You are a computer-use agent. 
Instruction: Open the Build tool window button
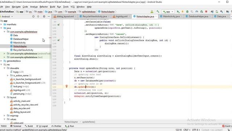(x=29, y=126)
